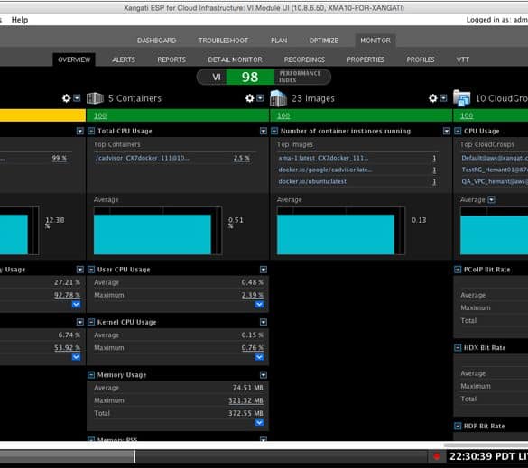Open the Default@aws@xangati cloud group link
The height and width of the screenshot is (468, 528).
pyautogui.click(x=495, y=158)
